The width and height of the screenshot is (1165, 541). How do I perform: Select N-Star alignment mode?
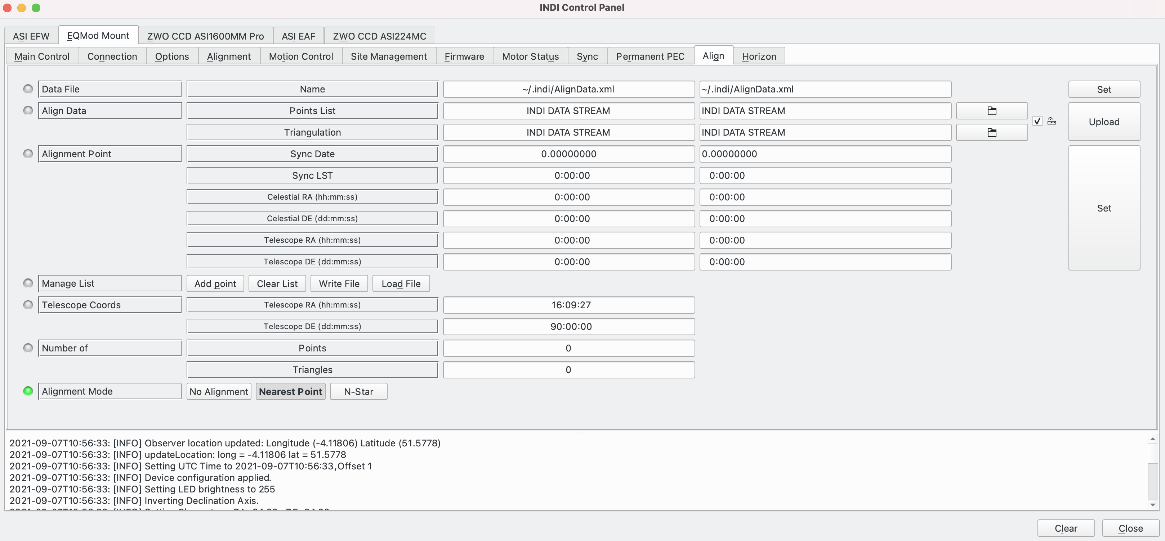click(x=359, y=391)
